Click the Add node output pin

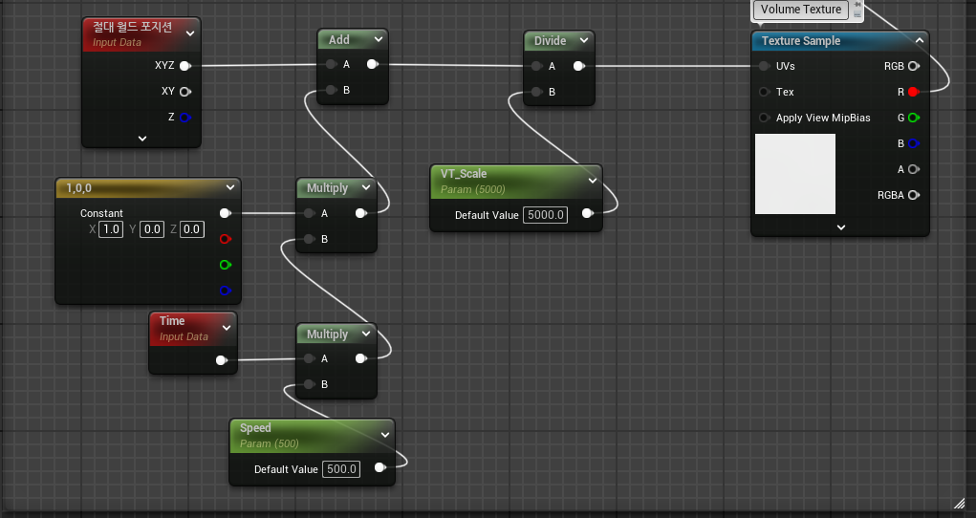coord(372,64)
